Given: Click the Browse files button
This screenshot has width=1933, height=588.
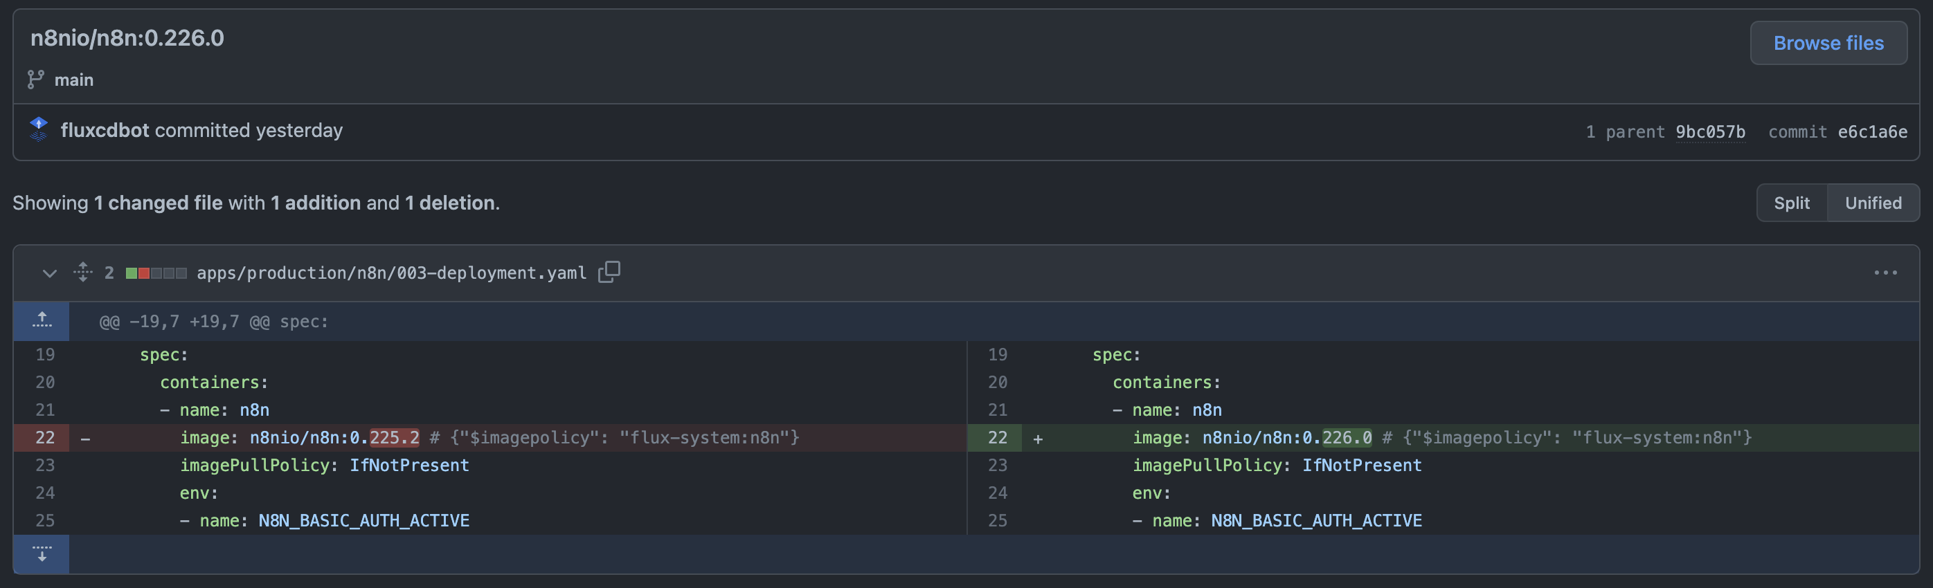Looking at the screenshot, I should coord(1828,43).
